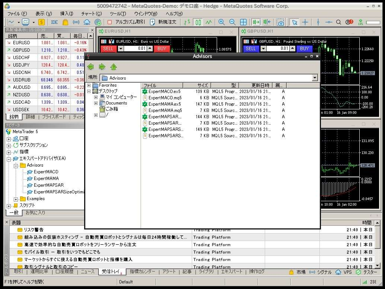Image resolution: width=385 pixels, height=289 pixels.
Task: Switch chart to candlestick mode
Action: coord(198,22)
